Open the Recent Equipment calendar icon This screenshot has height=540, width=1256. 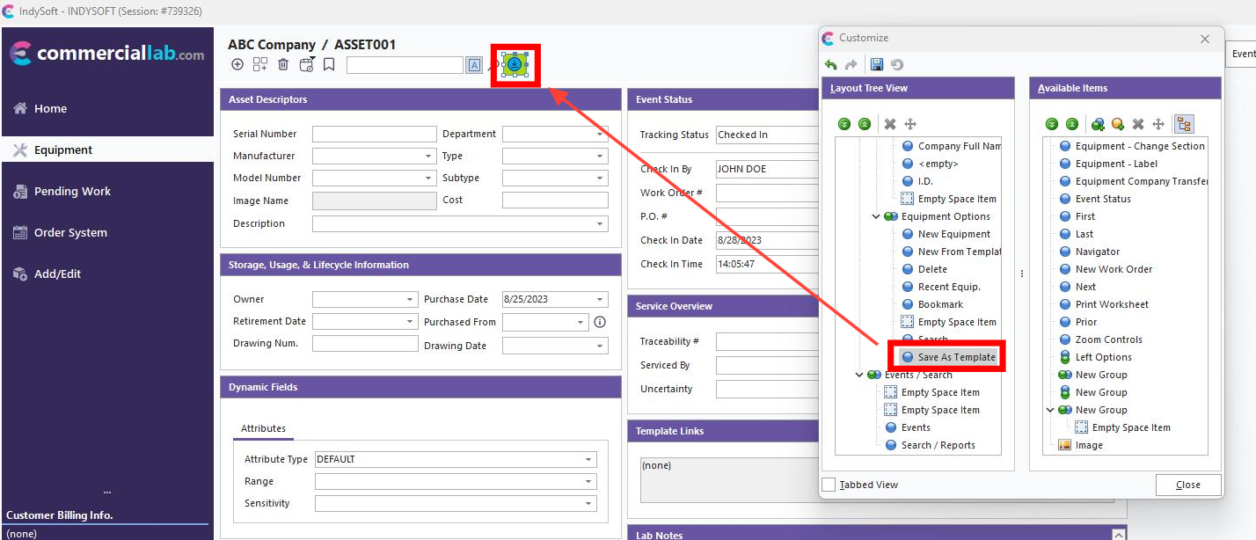pyautogui.click(x=306, y=64)
